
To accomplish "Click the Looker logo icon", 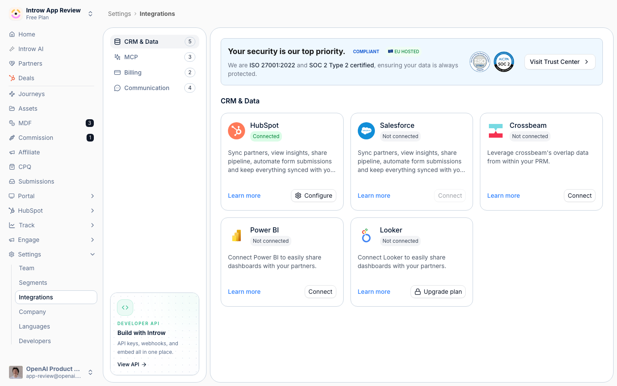I will pyautogui.click(x=366, y=235).
